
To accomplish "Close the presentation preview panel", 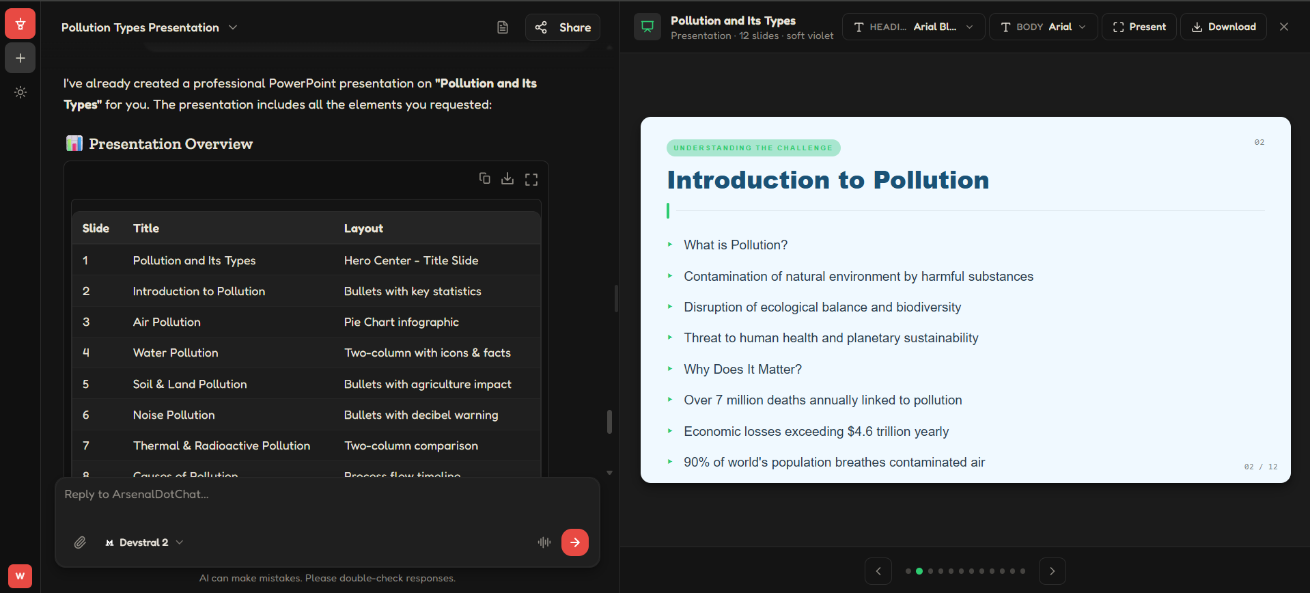I will (x=1284, y=27).
